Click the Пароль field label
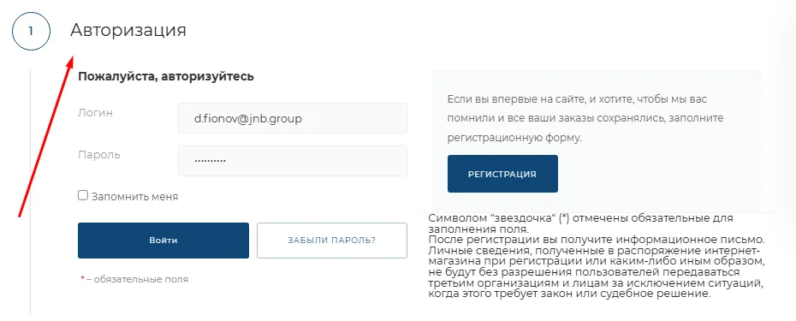The height and width of the screenshot is (321, 796). point(99,155)
